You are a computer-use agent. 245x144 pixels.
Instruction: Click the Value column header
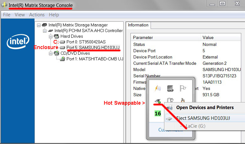pos(221,37)
